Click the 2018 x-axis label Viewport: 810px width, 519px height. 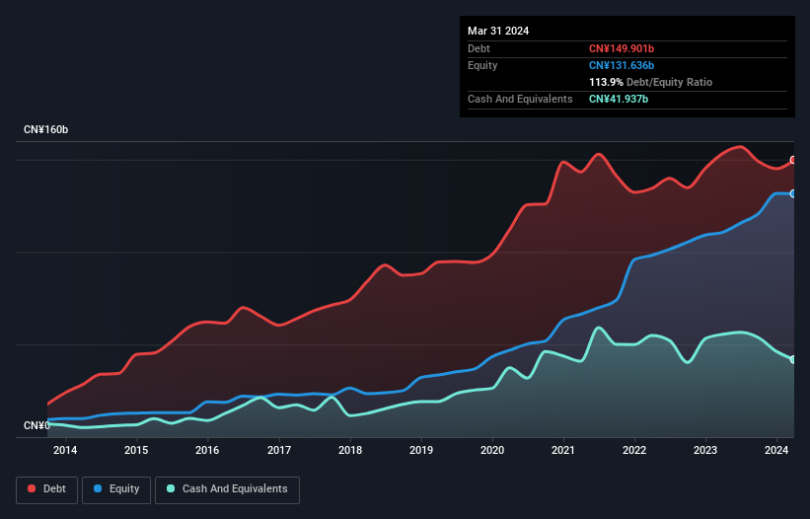pyautogui.click(x=350, y=450)
